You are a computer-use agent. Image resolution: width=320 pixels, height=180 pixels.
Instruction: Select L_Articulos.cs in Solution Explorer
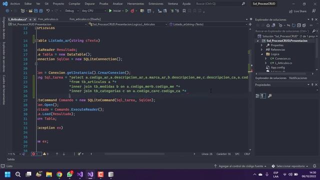coord(283,63)
